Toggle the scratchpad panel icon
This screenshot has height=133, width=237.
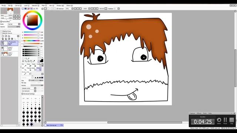click(37, 8)
